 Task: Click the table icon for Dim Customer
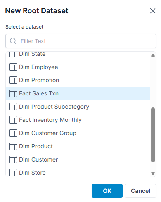pos(13,159)
